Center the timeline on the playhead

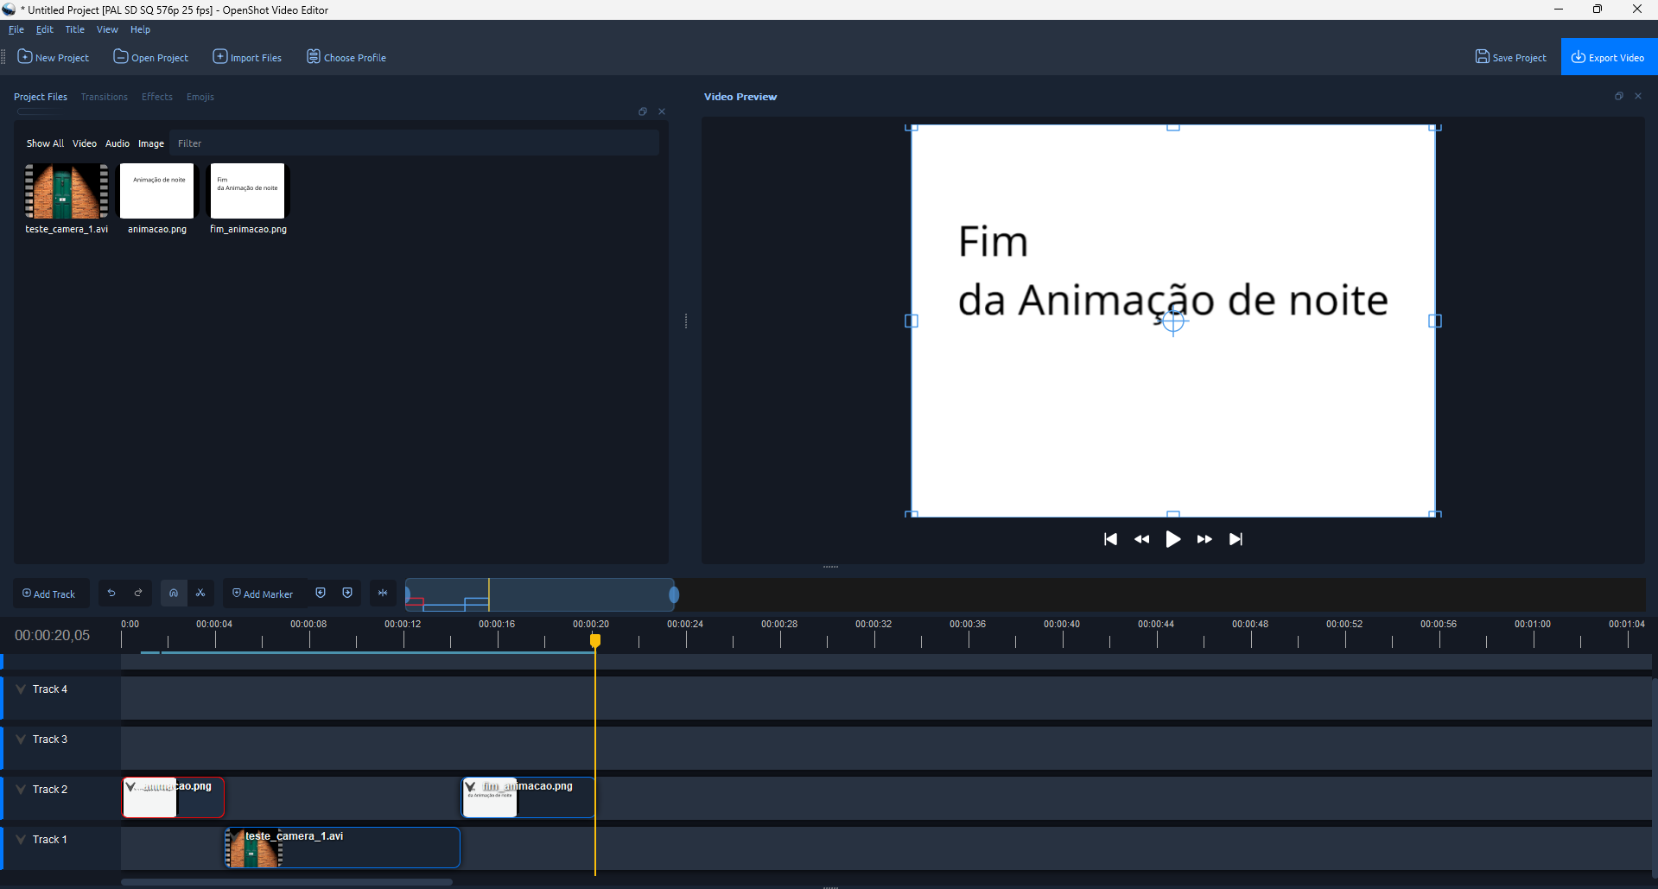point(383,593)
